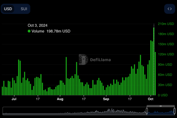Click the Jul label on the x-axis
Screen dimensions: 177x118
14,98
